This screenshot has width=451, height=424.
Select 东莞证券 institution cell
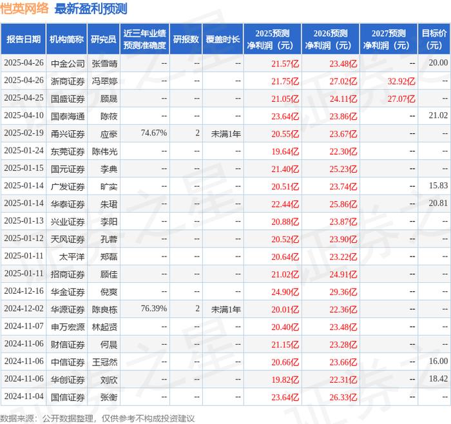68,151
